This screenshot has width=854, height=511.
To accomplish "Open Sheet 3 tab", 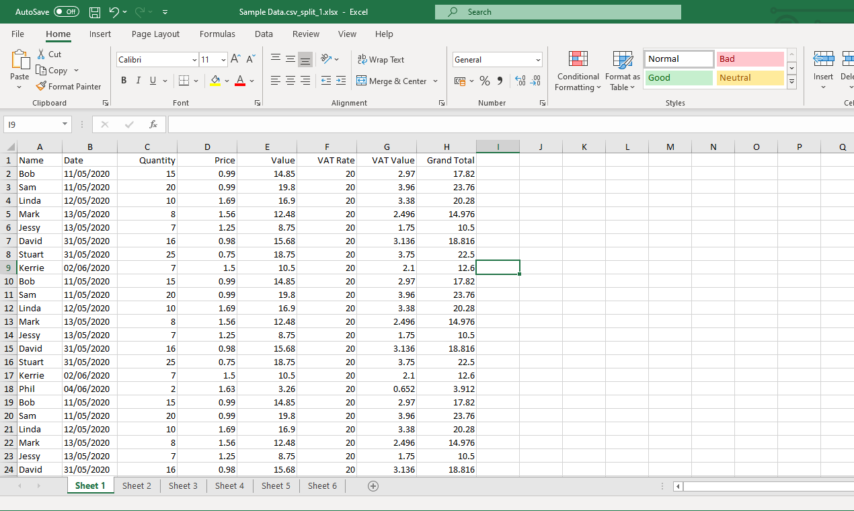I will [x=183, y=485].
